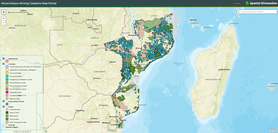
Task: Click the Reserved areas swatch
Action: (x=7, y=99)
